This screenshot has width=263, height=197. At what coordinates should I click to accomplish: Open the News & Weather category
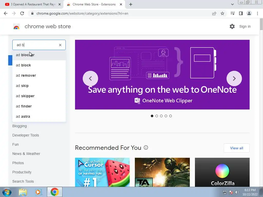click(x=26, y=154)
